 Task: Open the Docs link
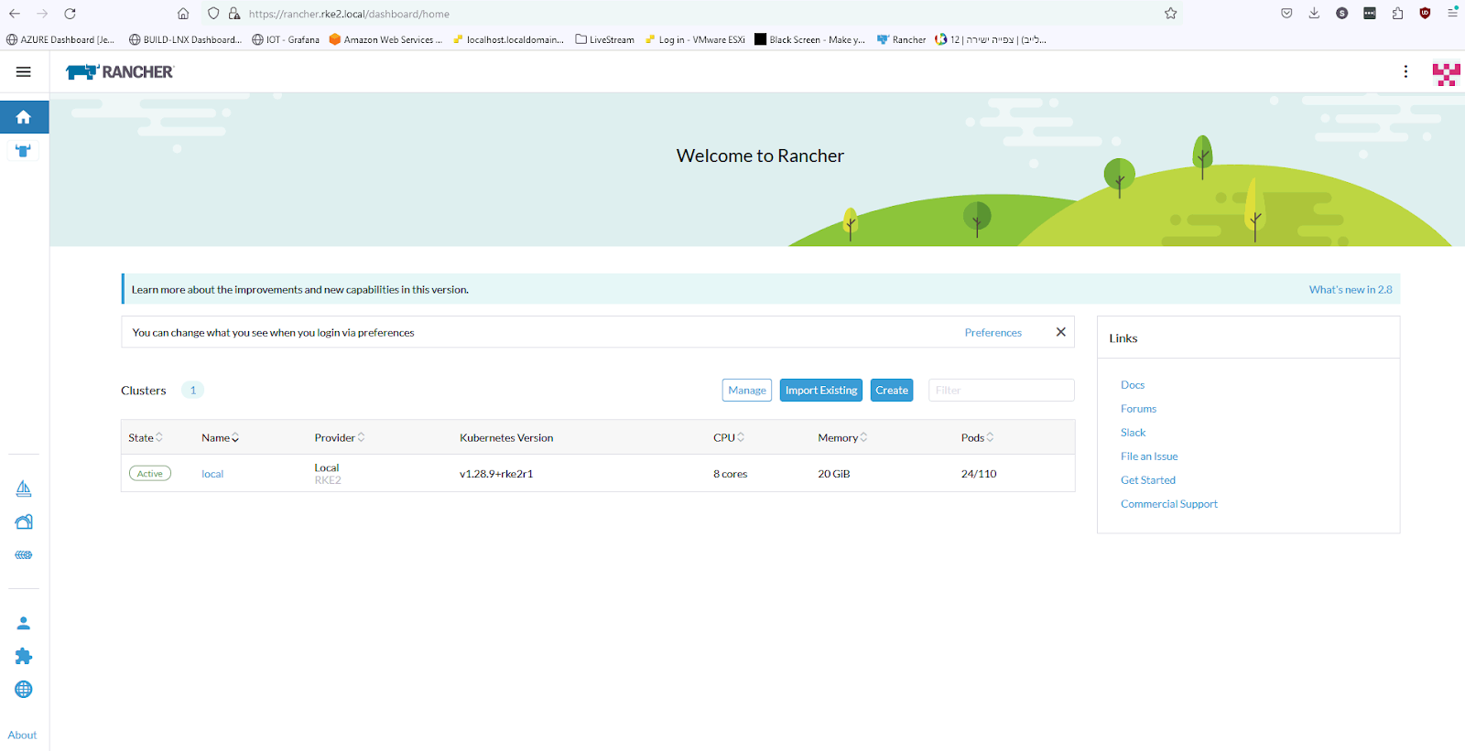[x=1133, y=385]
